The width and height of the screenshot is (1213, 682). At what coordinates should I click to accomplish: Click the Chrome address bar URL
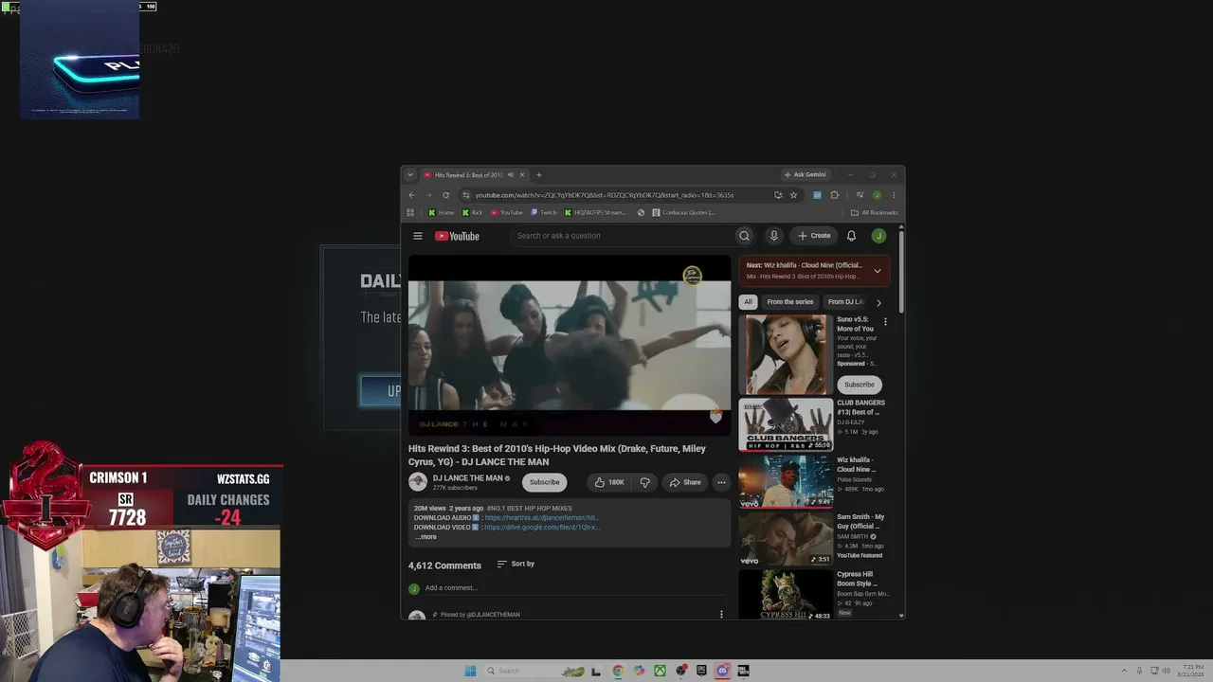[605, 195]
